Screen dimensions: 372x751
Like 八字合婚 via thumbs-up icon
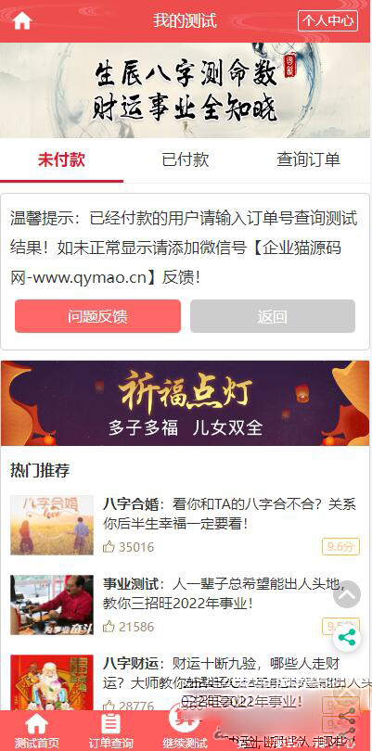[109, 546]
